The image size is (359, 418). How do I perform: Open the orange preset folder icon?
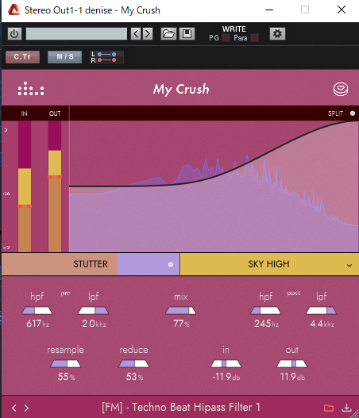(x=329, y=408)
